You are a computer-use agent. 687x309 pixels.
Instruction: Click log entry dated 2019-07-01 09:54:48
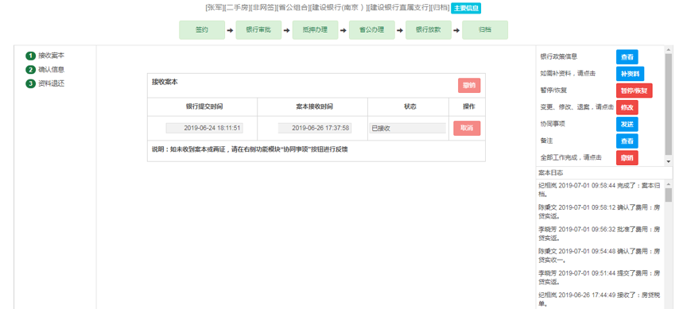tap(600, 255)
